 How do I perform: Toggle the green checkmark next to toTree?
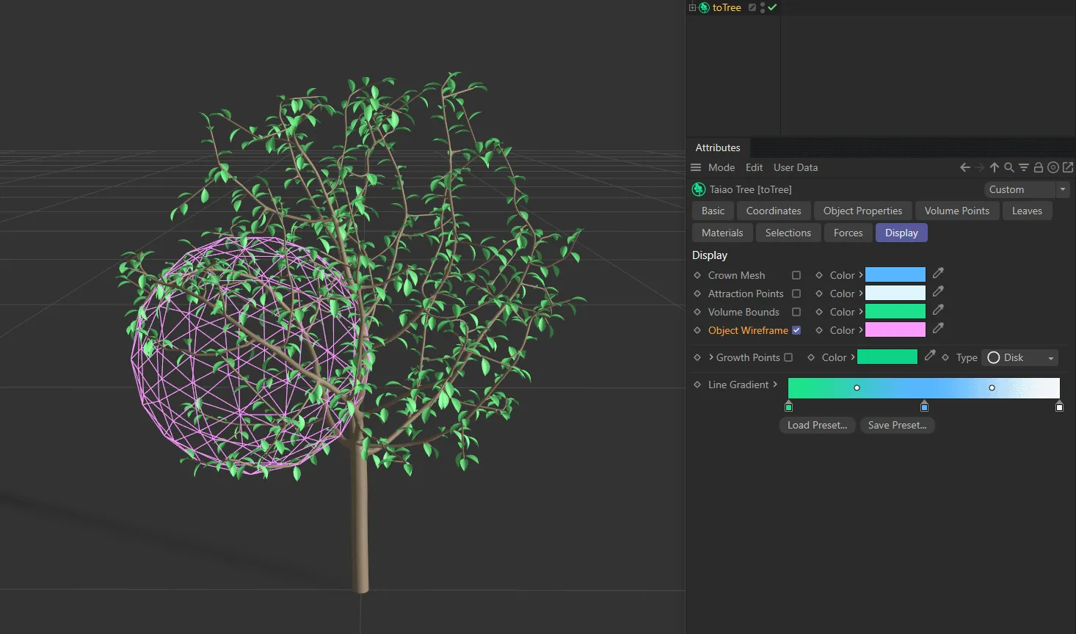tap(771, 7)
